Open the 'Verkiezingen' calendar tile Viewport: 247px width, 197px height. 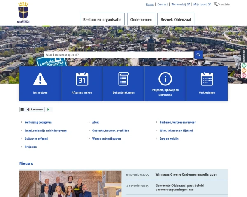tap(207, 83)
